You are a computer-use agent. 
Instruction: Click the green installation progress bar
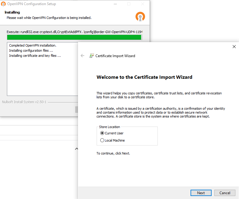pyautogui.click(x=75, y=37)
